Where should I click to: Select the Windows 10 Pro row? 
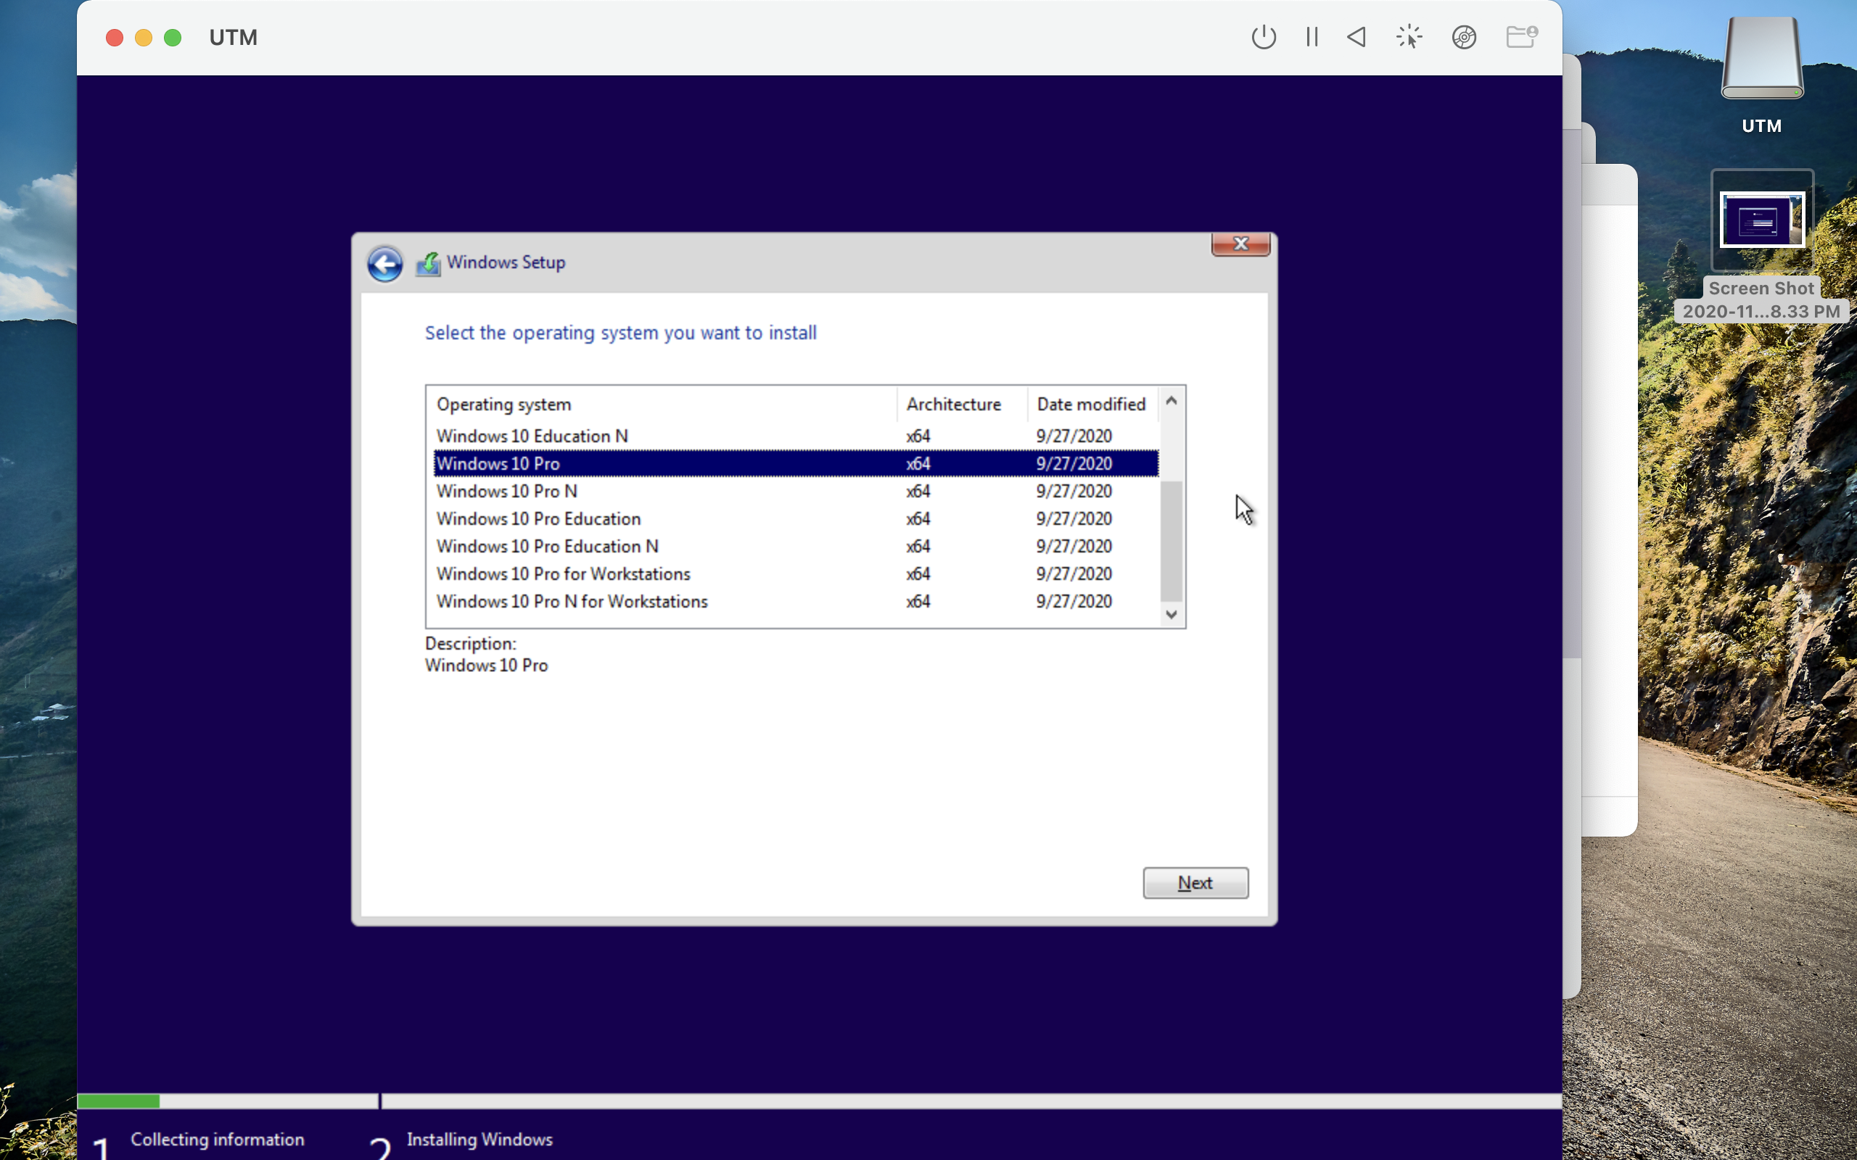pos(795,463)
